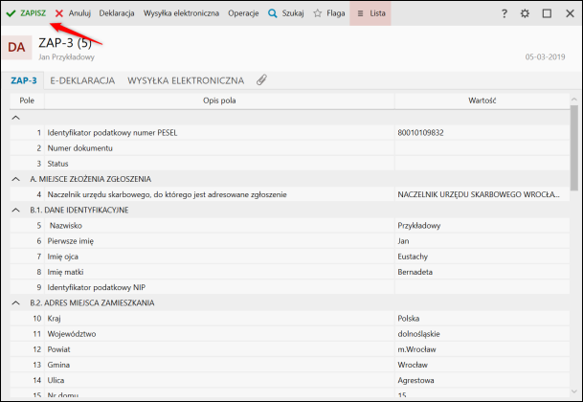Click Naczelnik urzędu skarbowego row description
Image resolution: width=583 pixels, height=402 pixels.
[167, 194]
